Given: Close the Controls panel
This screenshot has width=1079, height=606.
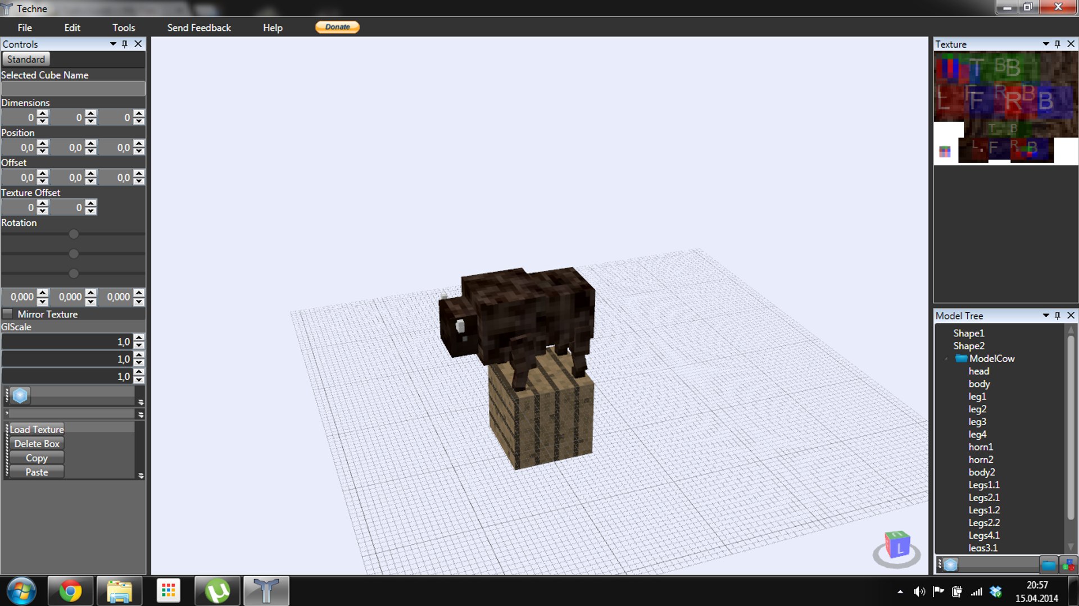Looking at the screenshot, I should [138, 44].
